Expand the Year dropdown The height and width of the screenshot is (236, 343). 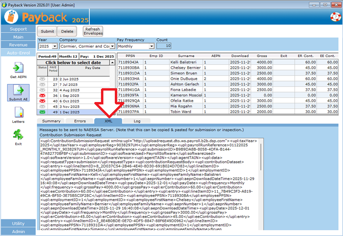click(x=55, y=46)
